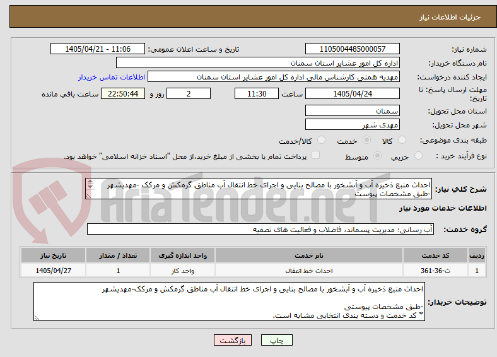
Task: Click the بازگشت (back) button
Action: coord(233,340)
